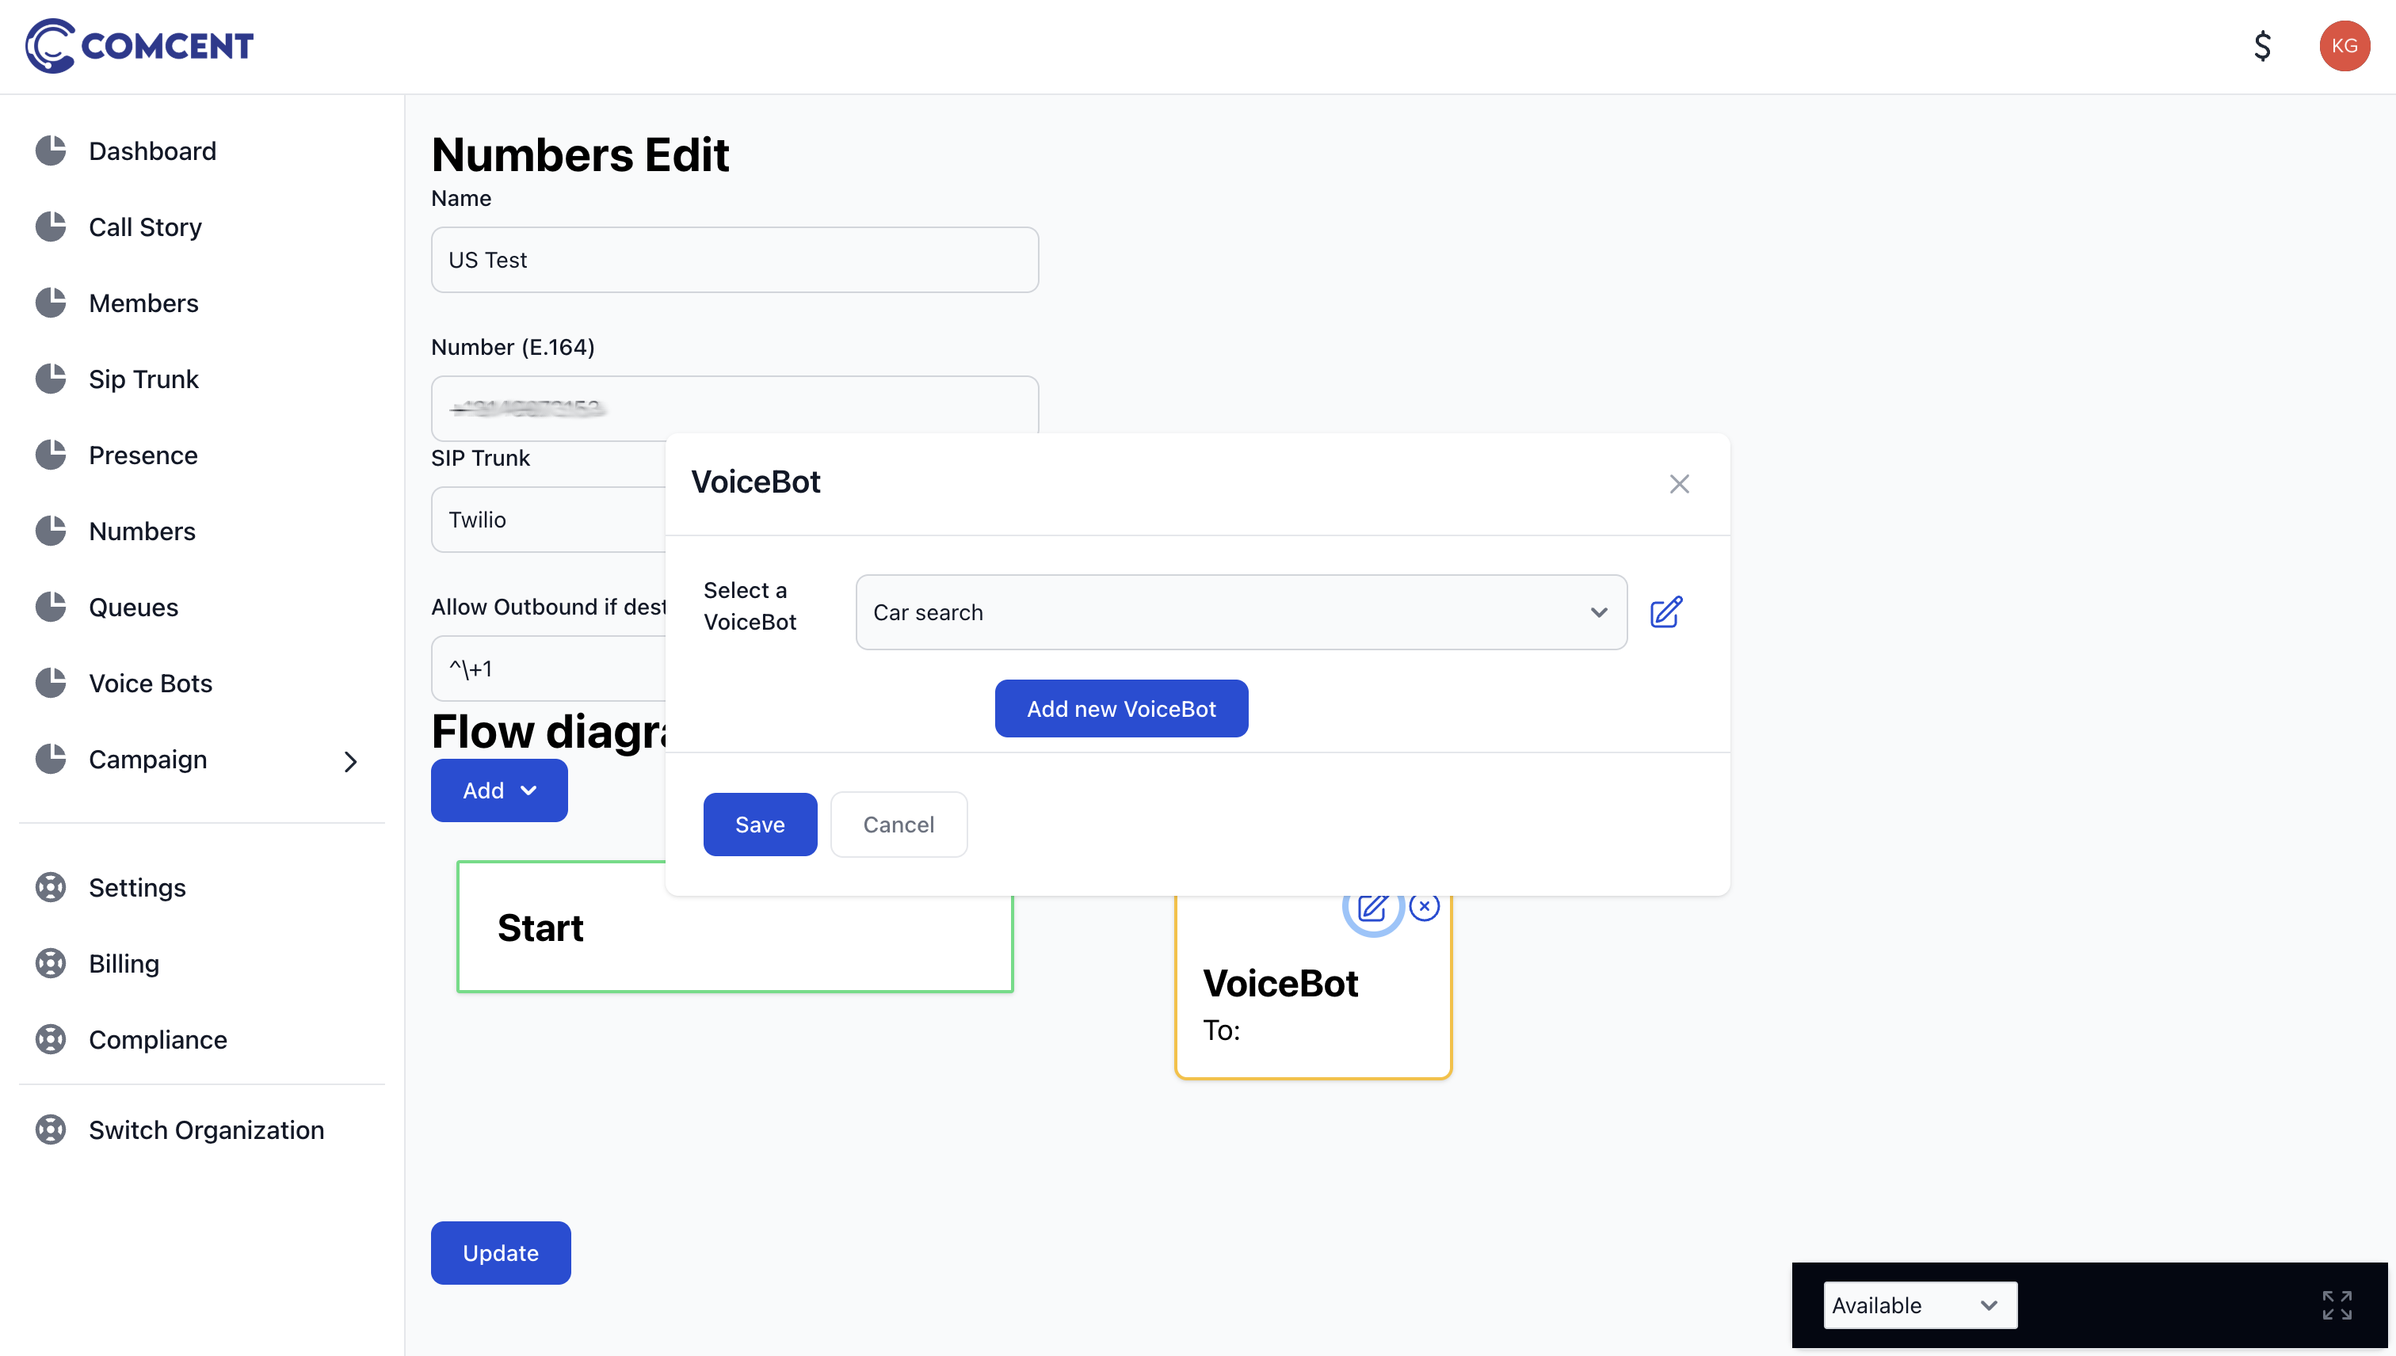Open the Available status dropdown
This screenshot has width=2396, height=1356.
[1920, 1305]
